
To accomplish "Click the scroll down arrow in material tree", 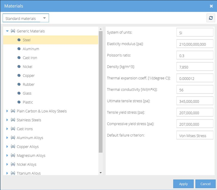I will (x=100, y=173).
